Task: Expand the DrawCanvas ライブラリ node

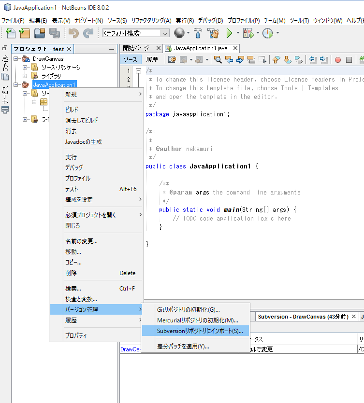Action: tap(25, 76)
